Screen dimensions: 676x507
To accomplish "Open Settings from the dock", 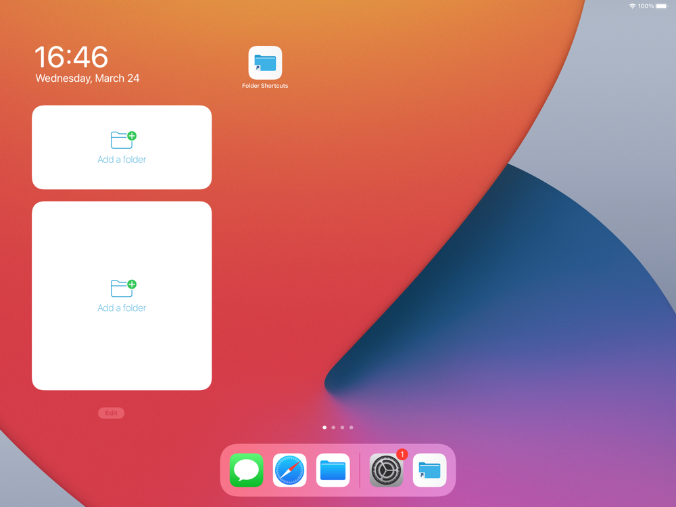I will tap(386, 470).
